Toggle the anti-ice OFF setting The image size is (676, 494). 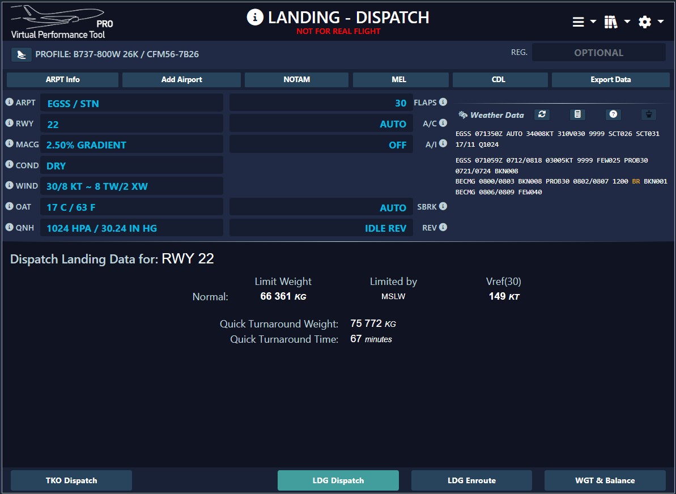(321, 144)
